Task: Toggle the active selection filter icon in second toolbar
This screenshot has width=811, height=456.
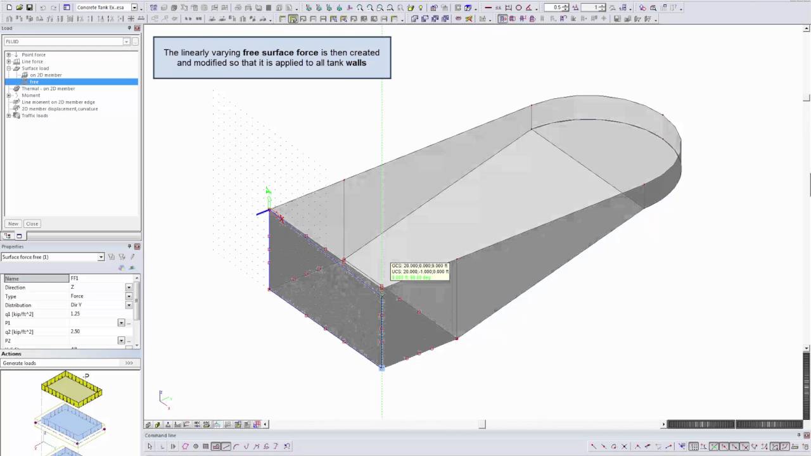Action: [503, 19]
